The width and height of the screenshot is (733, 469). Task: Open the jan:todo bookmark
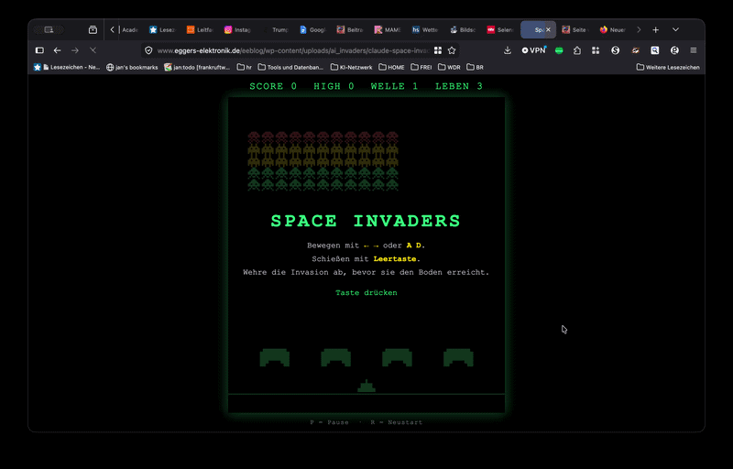197,67
